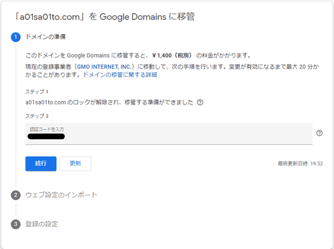Screen dimensions: 334x249
Task: Open ドメインの移管に関する詳細 link
Action: click(120, 75)
